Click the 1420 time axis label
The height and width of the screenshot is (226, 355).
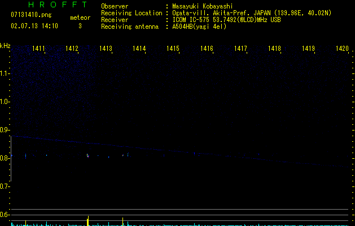point(342,49)
